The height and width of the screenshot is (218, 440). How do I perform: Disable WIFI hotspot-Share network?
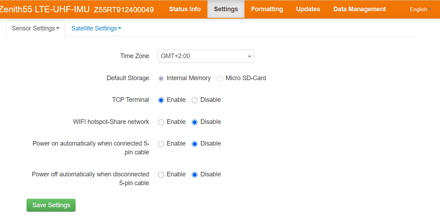pos(195,122)
